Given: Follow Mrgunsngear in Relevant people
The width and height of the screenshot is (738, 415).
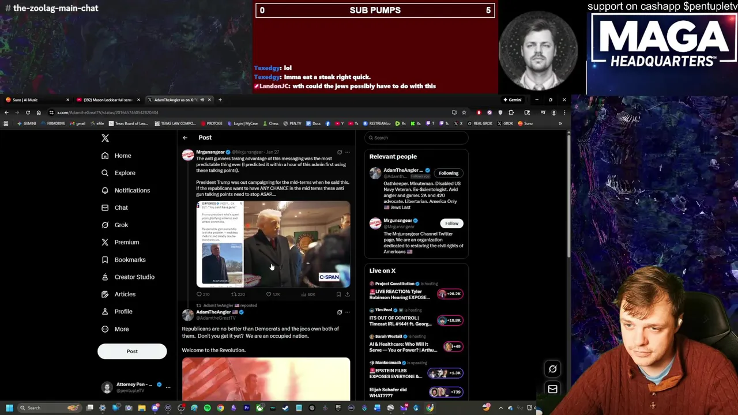Looking at the screenshot, I should click(x=451, y=223).
